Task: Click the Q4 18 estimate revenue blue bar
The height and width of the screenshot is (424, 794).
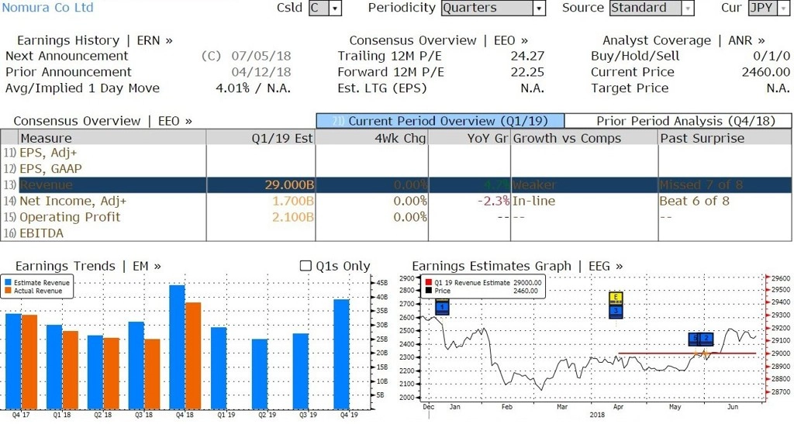Action: click(177, 347)
